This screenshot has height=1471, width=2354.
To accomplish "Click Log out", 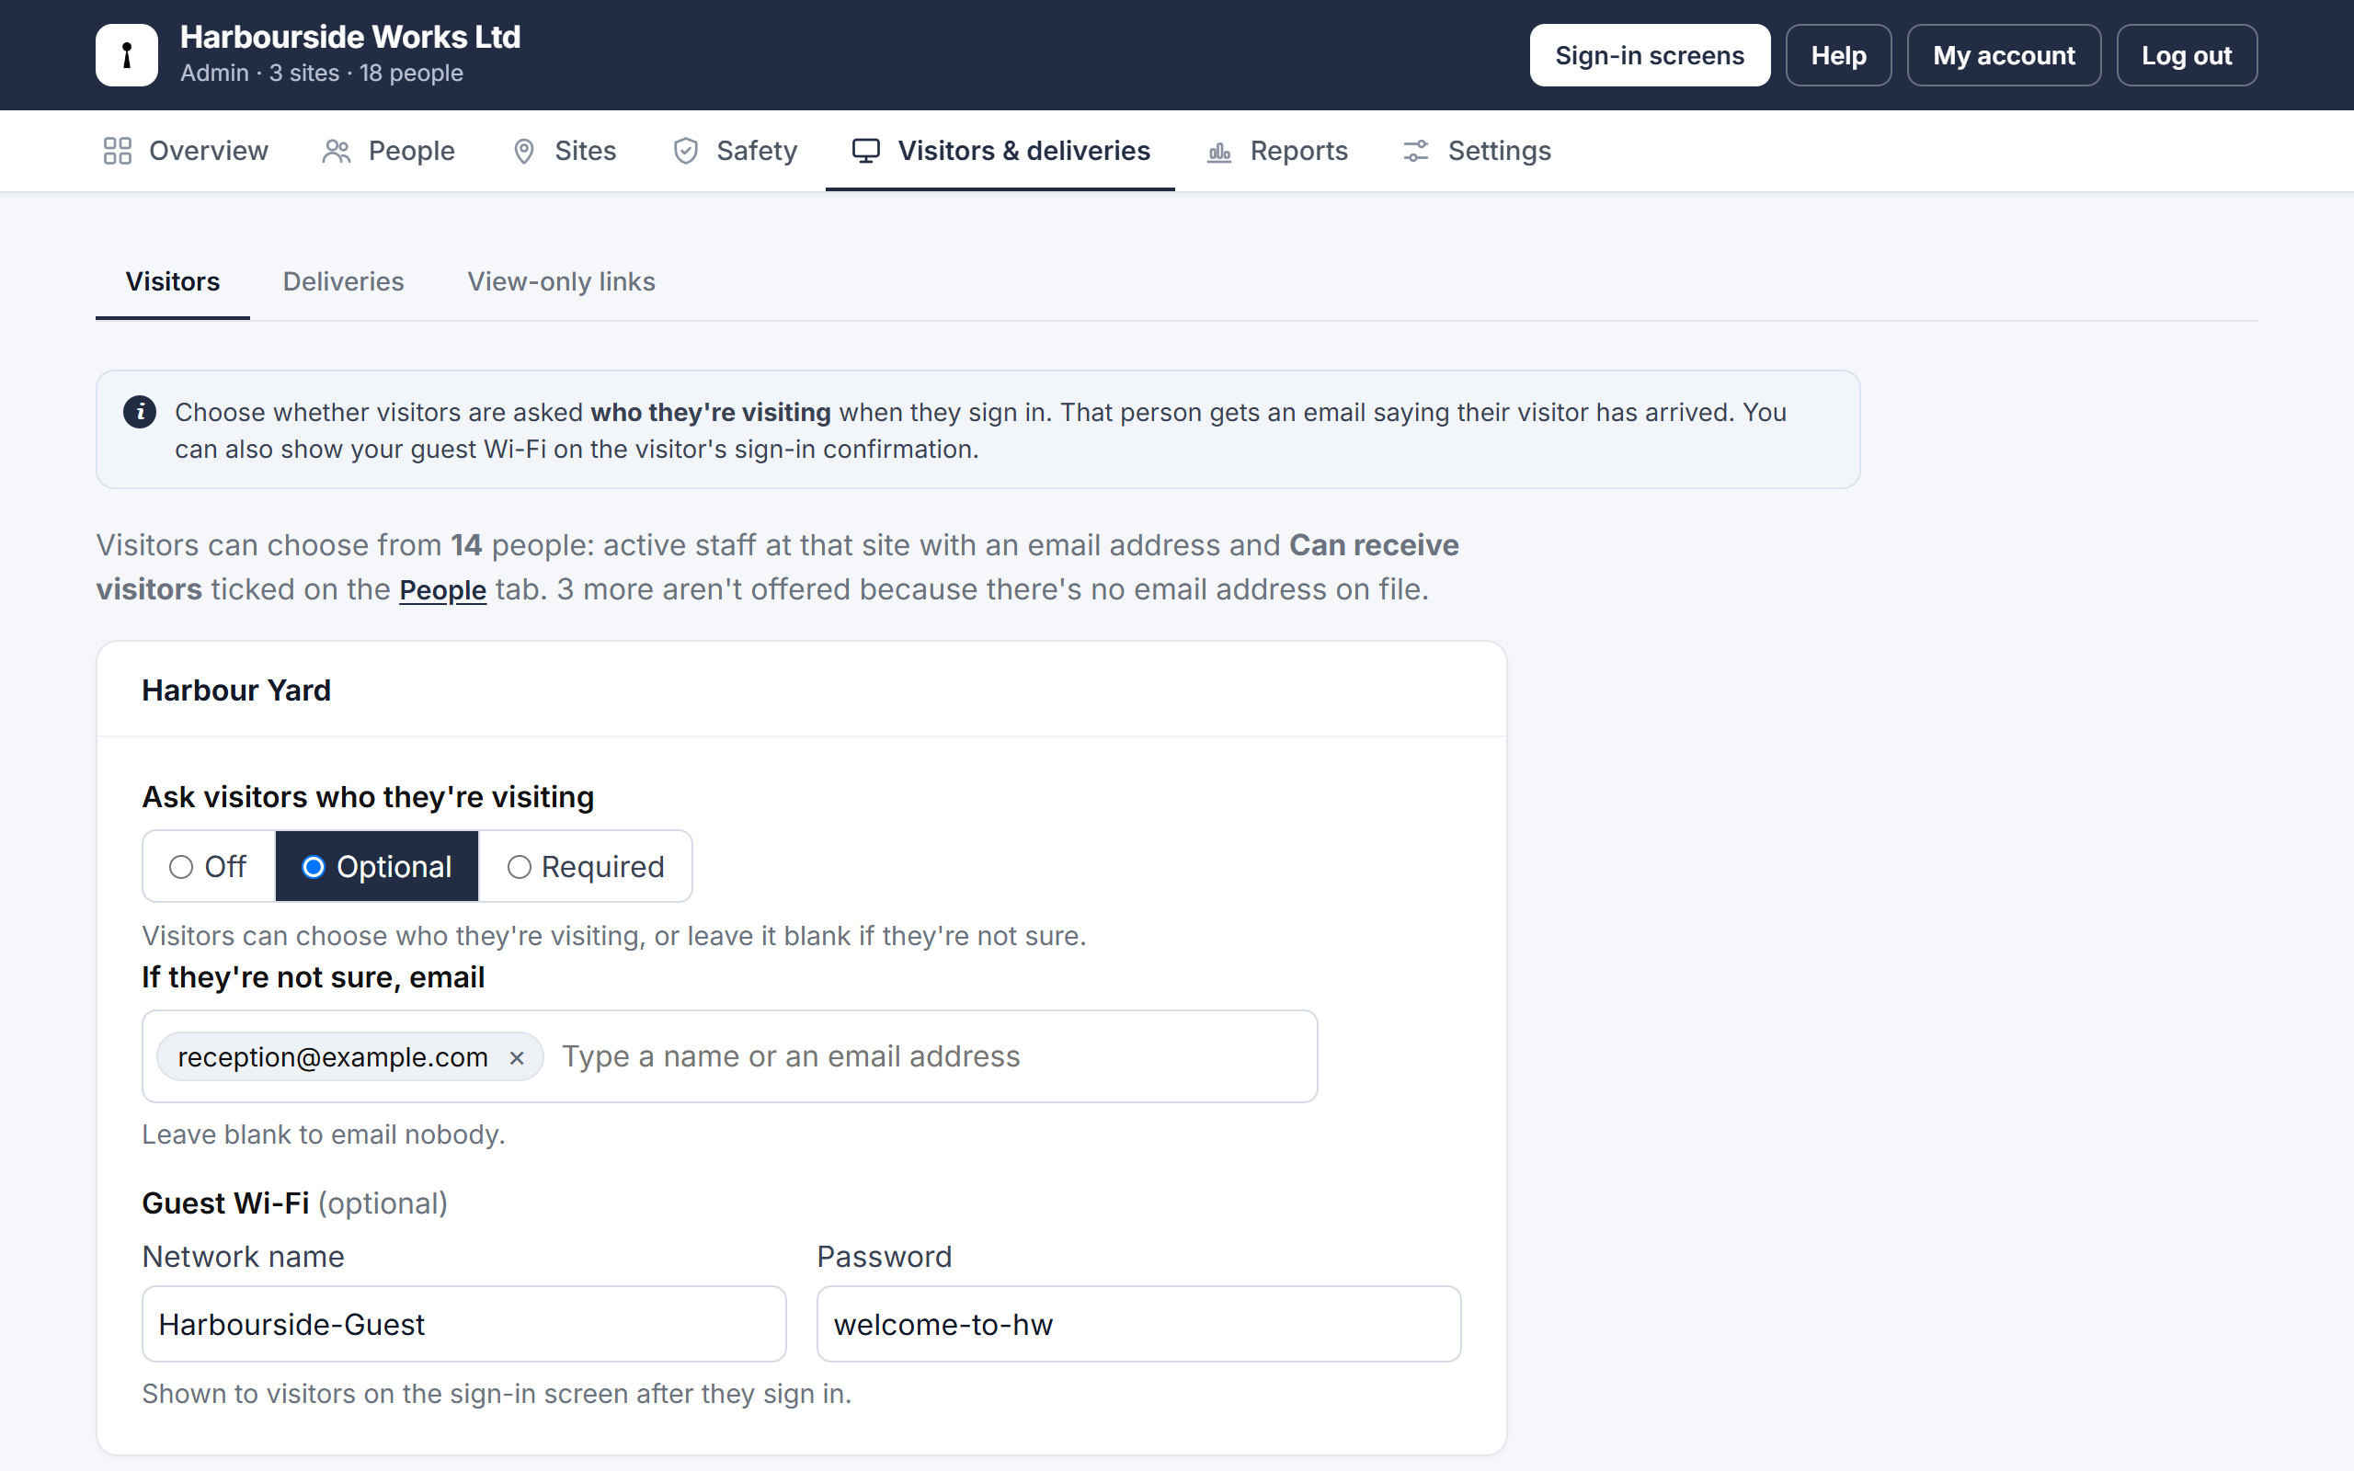I will pos(2187,55).
